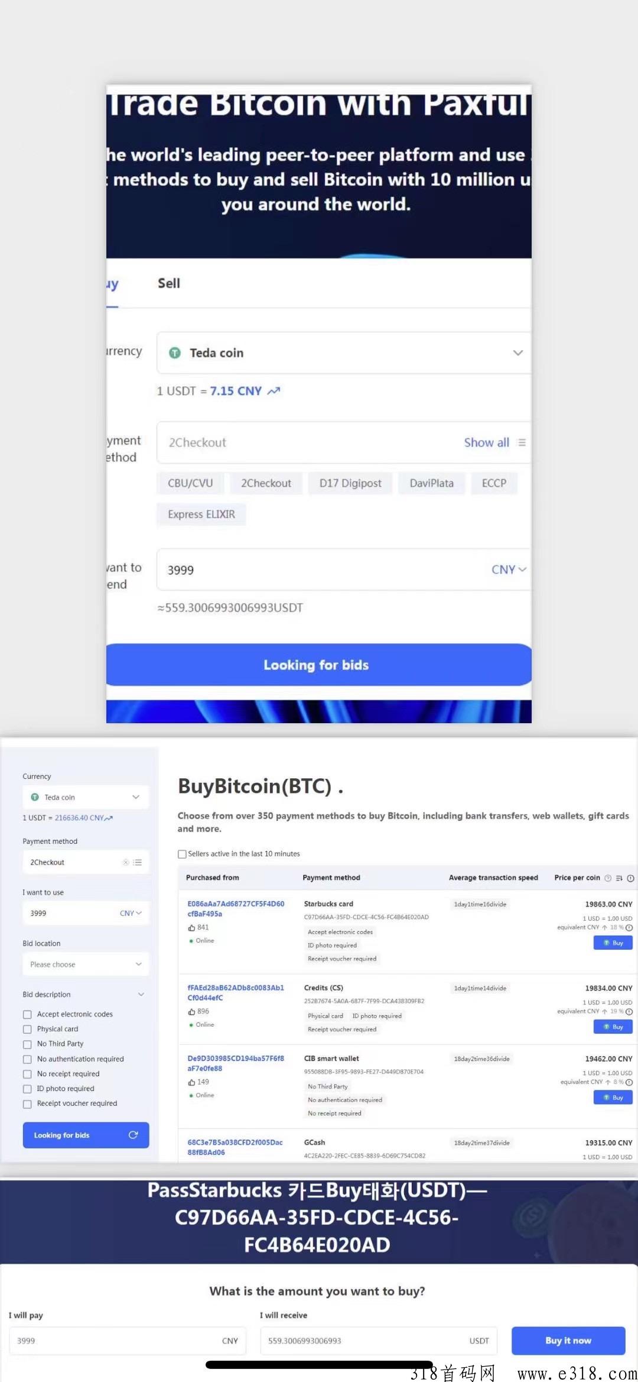638x1382 pixels.
Task: Click info icon next to 19 % markup
Action: 629,1011
